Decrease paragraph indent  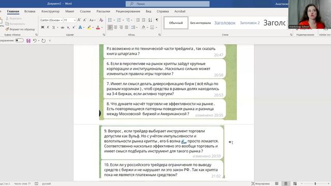138,20
